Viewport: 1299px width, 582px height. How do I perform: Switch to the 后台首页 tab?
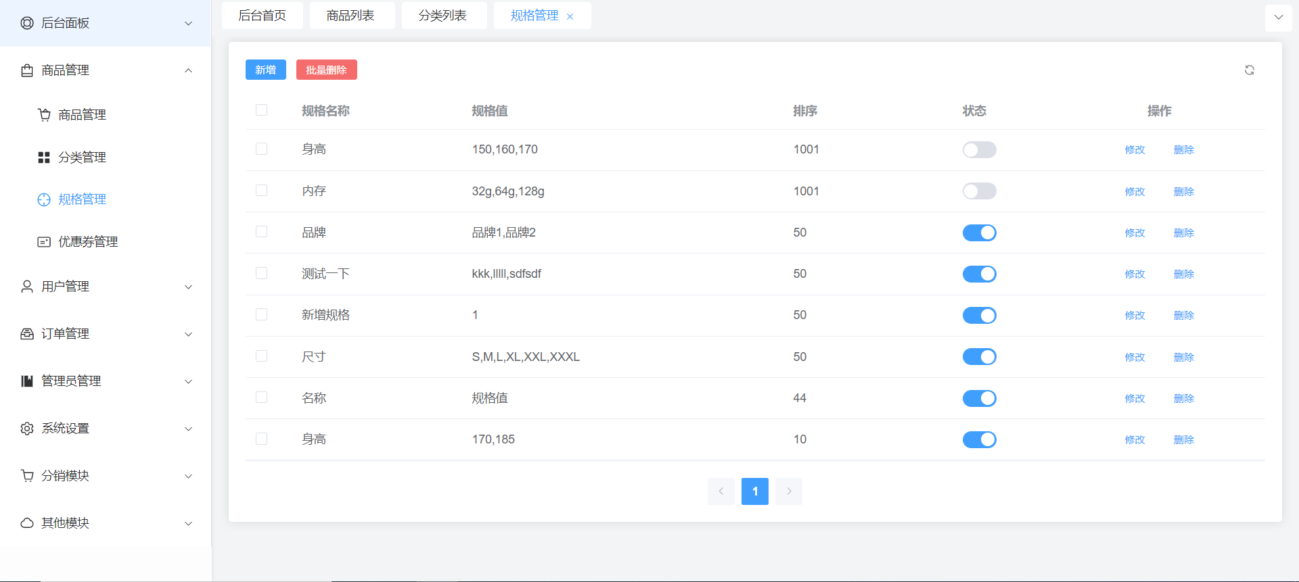263,16
